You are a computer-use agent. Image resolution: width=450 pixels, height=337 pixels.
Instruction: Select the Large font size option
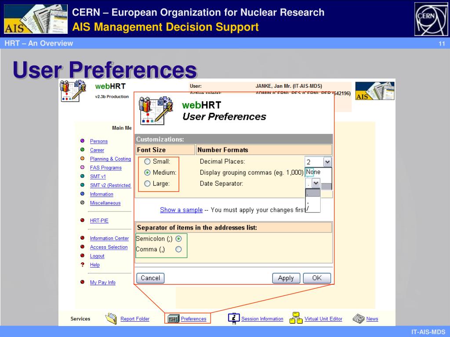pos(147,184)
